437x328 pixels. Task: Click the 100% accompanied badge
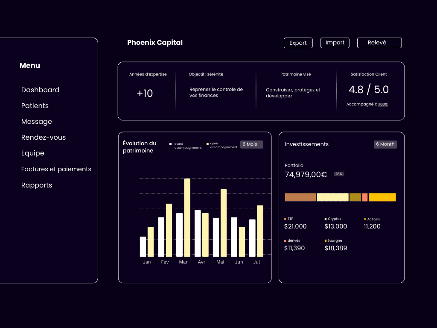[x=383, y=104]
